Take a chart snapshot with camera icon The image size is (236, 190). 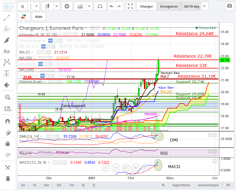(x=230, y=6)
